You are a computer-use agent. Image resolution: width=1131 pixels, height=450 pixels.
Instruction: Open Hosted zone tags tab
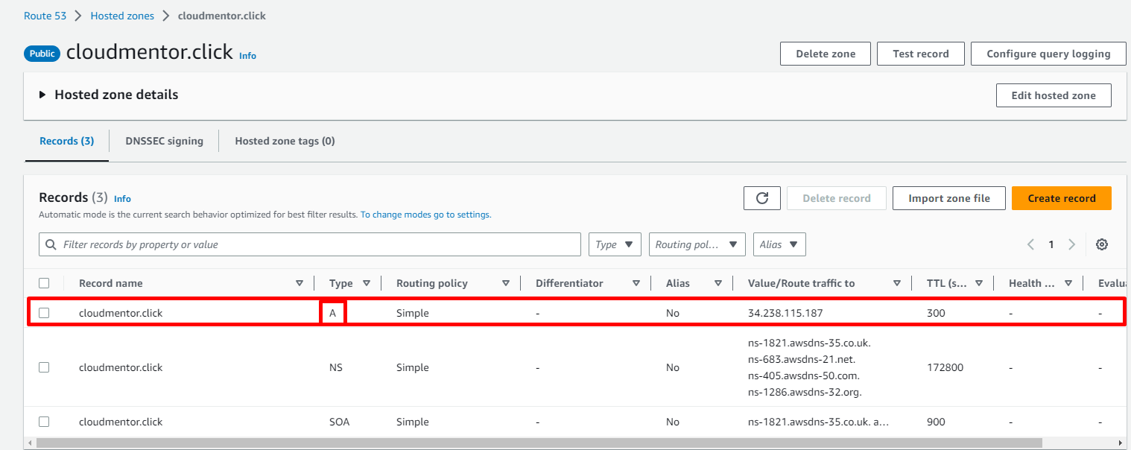[x=285, y=141]
